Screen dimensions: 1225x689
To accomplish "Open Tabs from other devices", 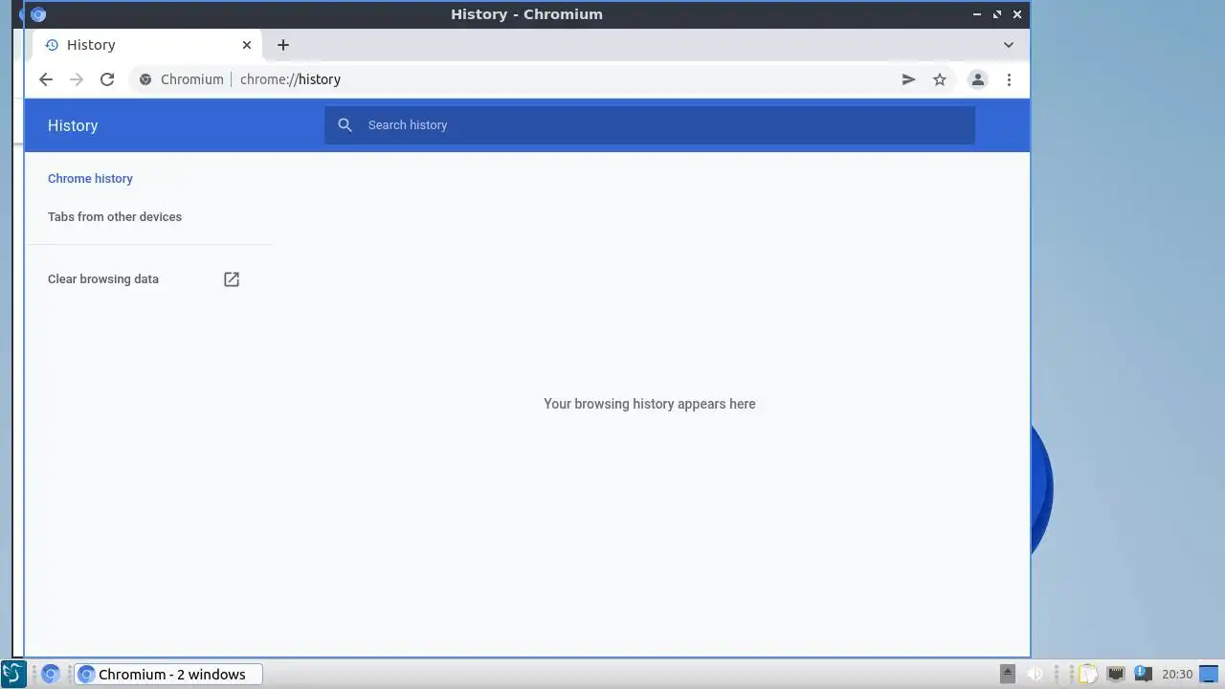I will pos(115,217).
